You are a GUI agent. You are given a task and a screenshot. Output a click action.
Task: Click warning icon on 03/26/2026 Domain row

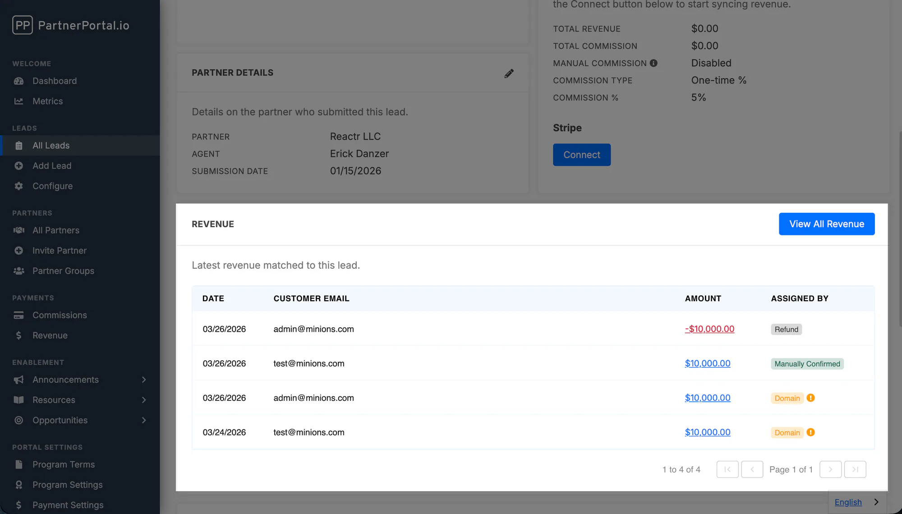[810, 398]
